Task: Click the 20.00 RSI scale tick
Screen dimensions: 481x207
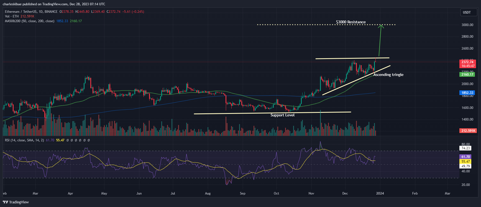Action: point(465,185)
